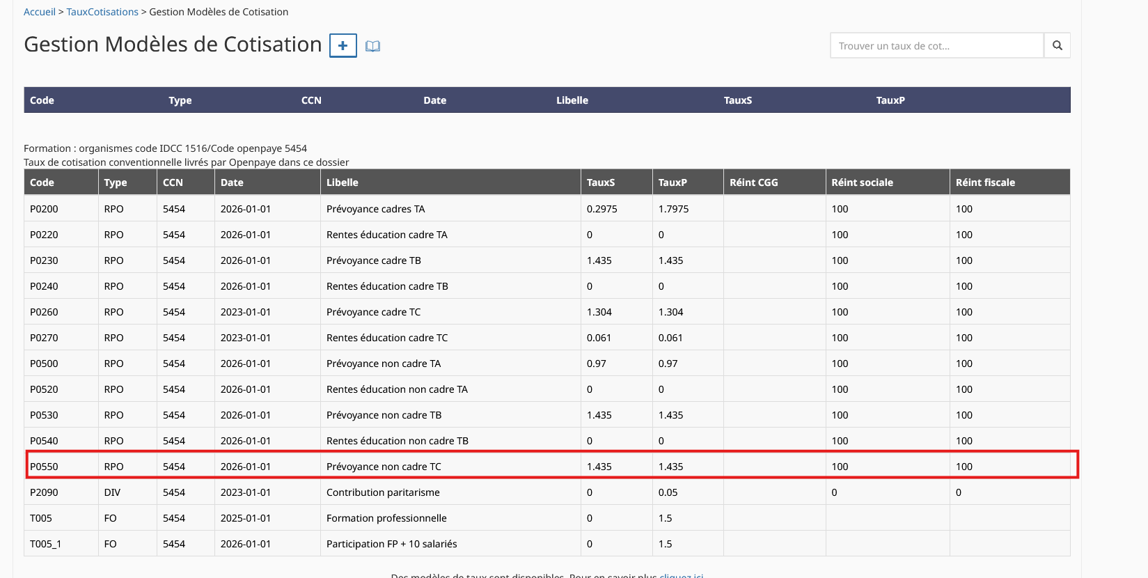Click Code header in top dark bar
Screen dimensions: 1148x578
pos(42,100)
